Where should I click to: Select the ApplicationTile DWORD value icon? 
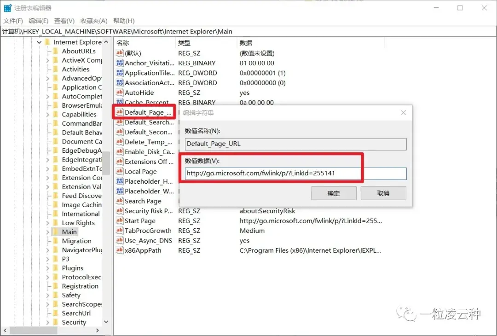coord(120,73)
